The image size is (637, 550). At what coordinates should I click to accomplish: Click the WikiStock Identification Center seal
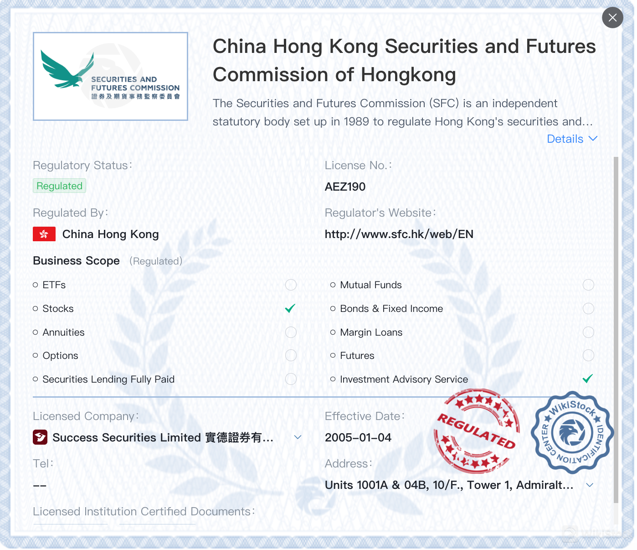click(x=572, y=432)
